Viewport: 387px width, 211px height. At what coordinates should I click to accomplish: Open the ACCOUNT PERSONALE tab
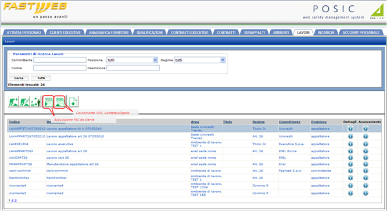361,33
